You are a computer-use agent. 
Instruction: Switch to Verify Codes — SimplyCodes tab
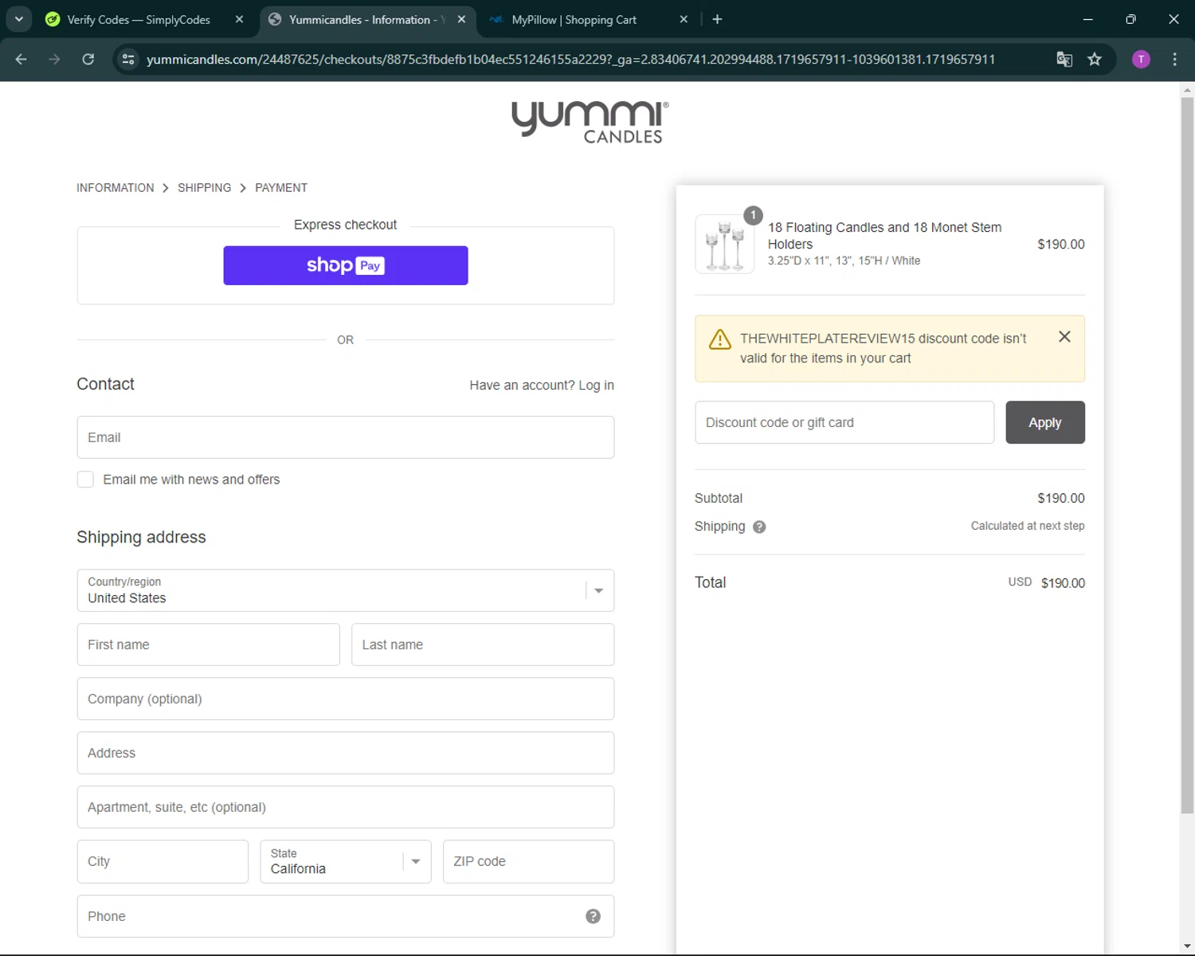pyautogui.click(x=138, y=19)
